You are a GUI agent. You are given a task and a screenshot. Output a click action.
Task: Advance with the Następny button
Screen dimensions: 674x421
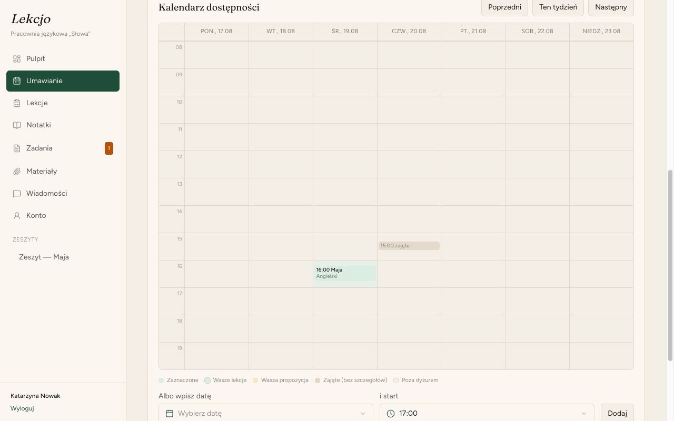(611, 7)
